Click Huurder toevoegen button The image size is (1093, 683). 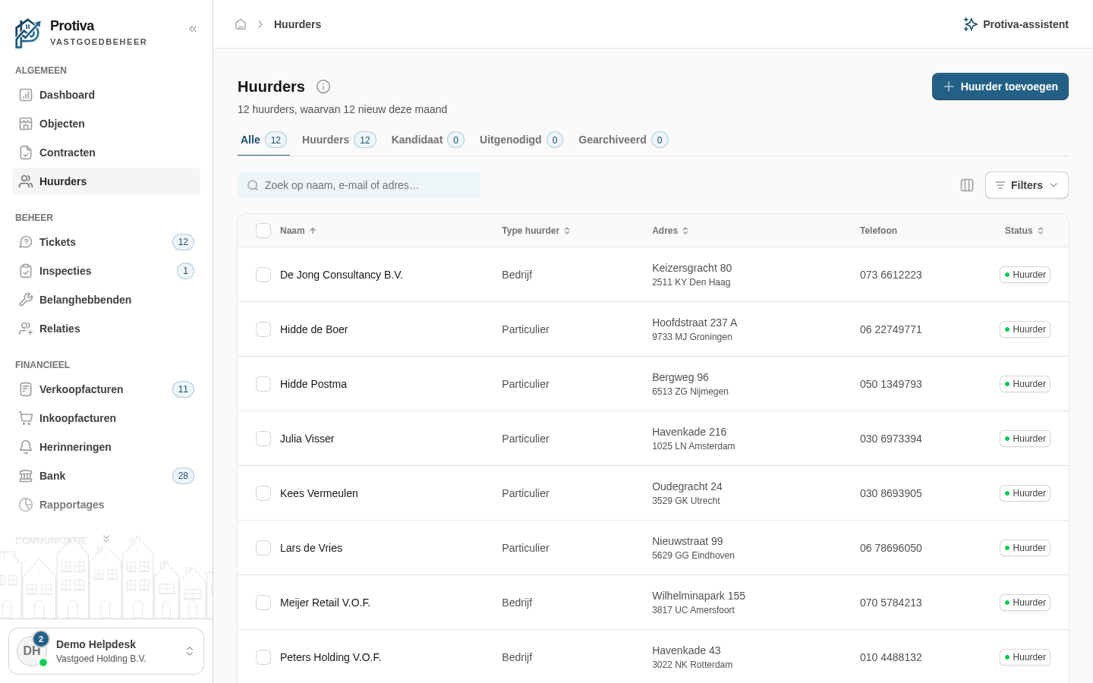[1000, 87]
